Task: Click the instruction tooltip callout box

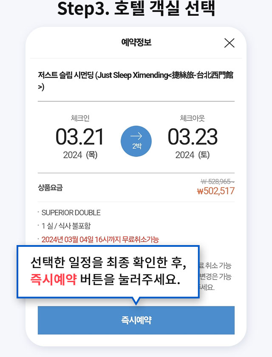Action: pos(108,271)
